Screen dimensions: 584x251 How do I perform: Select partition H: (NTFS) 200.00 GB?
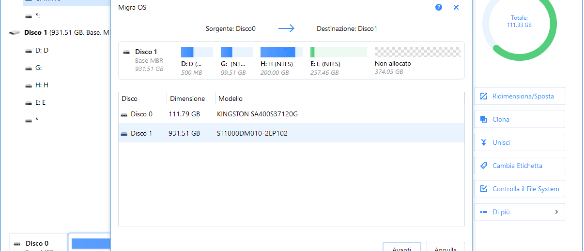point(281,61)
